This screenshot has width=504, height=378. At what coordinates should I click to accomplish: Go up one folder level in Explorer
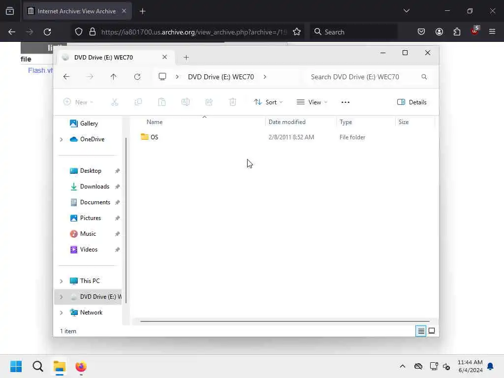tap(114, 77)
